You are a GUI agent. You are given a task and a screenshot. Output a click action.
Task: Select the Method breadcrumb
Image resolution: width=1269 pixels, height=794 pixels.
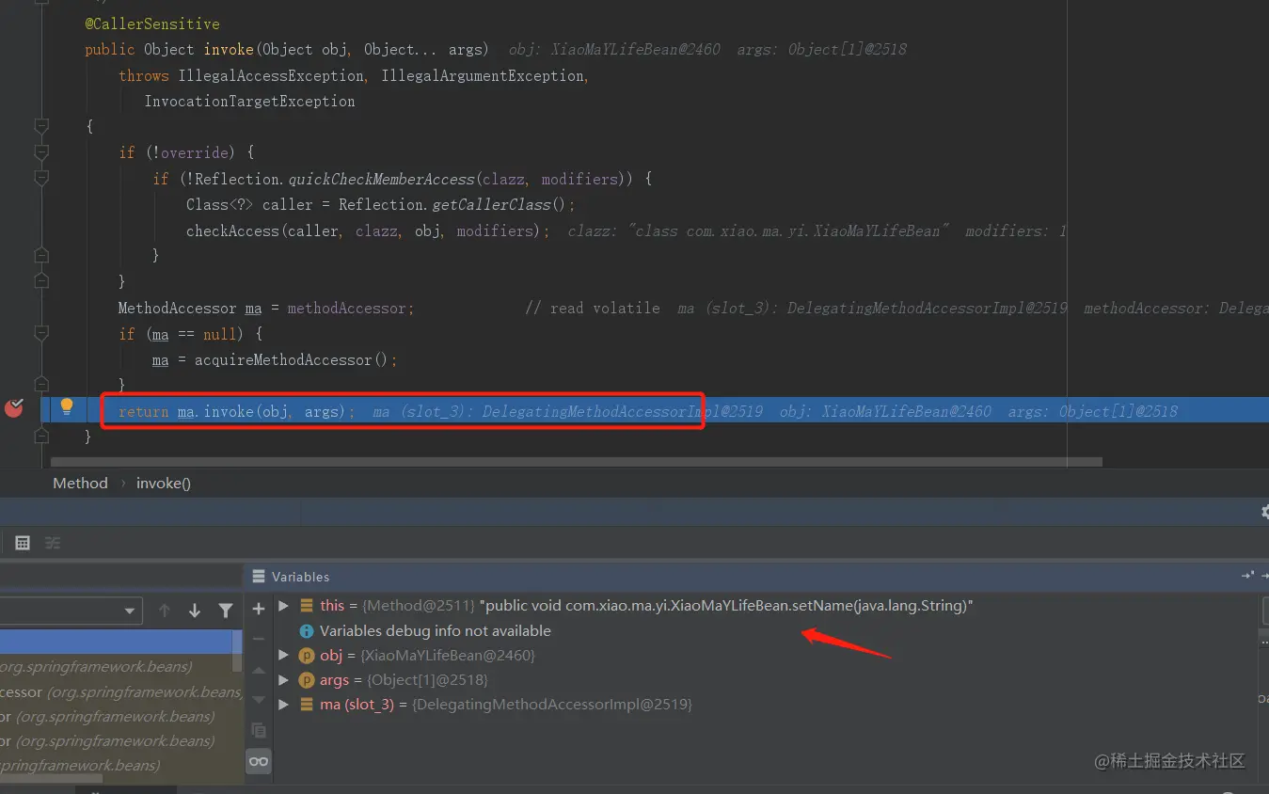coord(80,483)
